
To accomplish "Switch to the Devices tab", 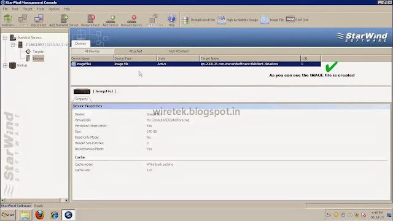I will (80, 44).
